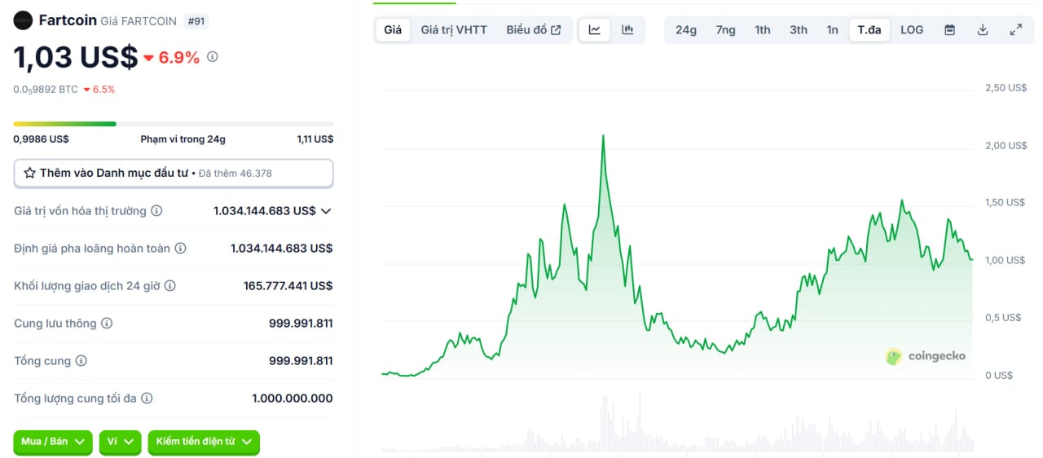Toggle LOG scale on chart
This screenshot has width=1043, height=458.
tap(912, 30)
